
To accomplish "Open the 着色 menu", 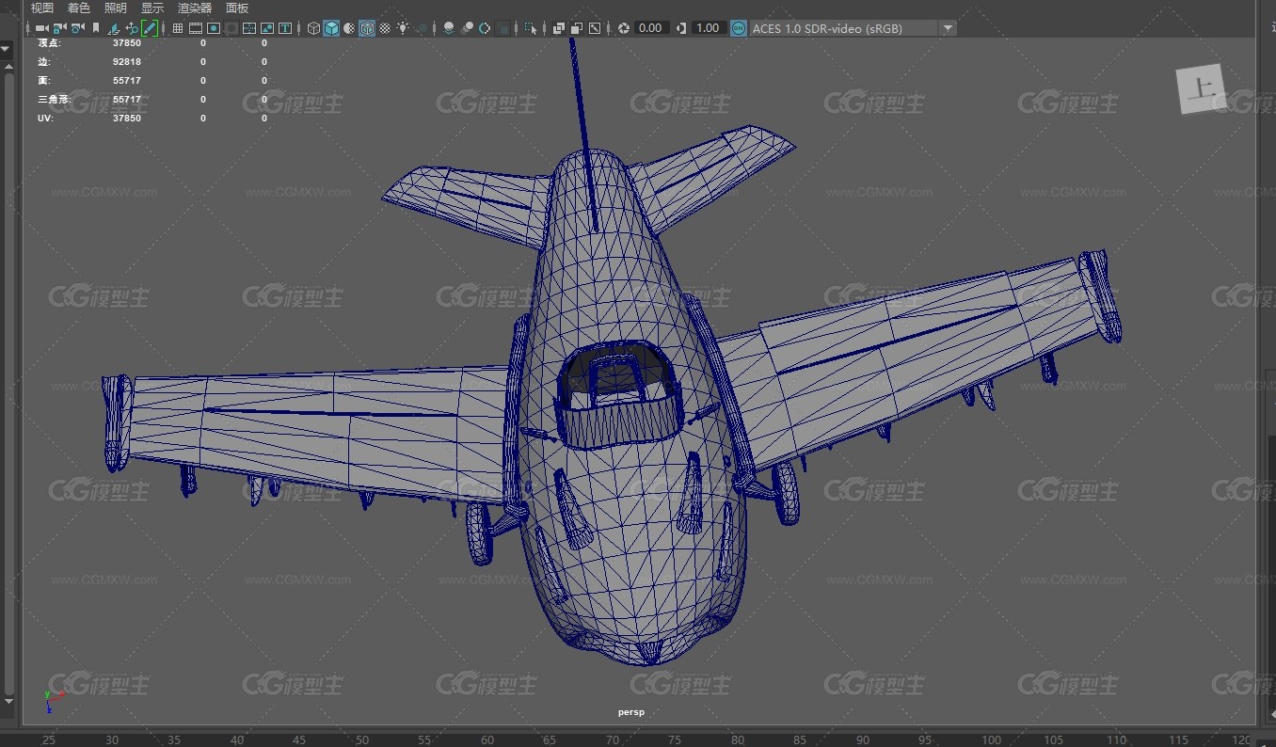I will (x=79, y=8).
